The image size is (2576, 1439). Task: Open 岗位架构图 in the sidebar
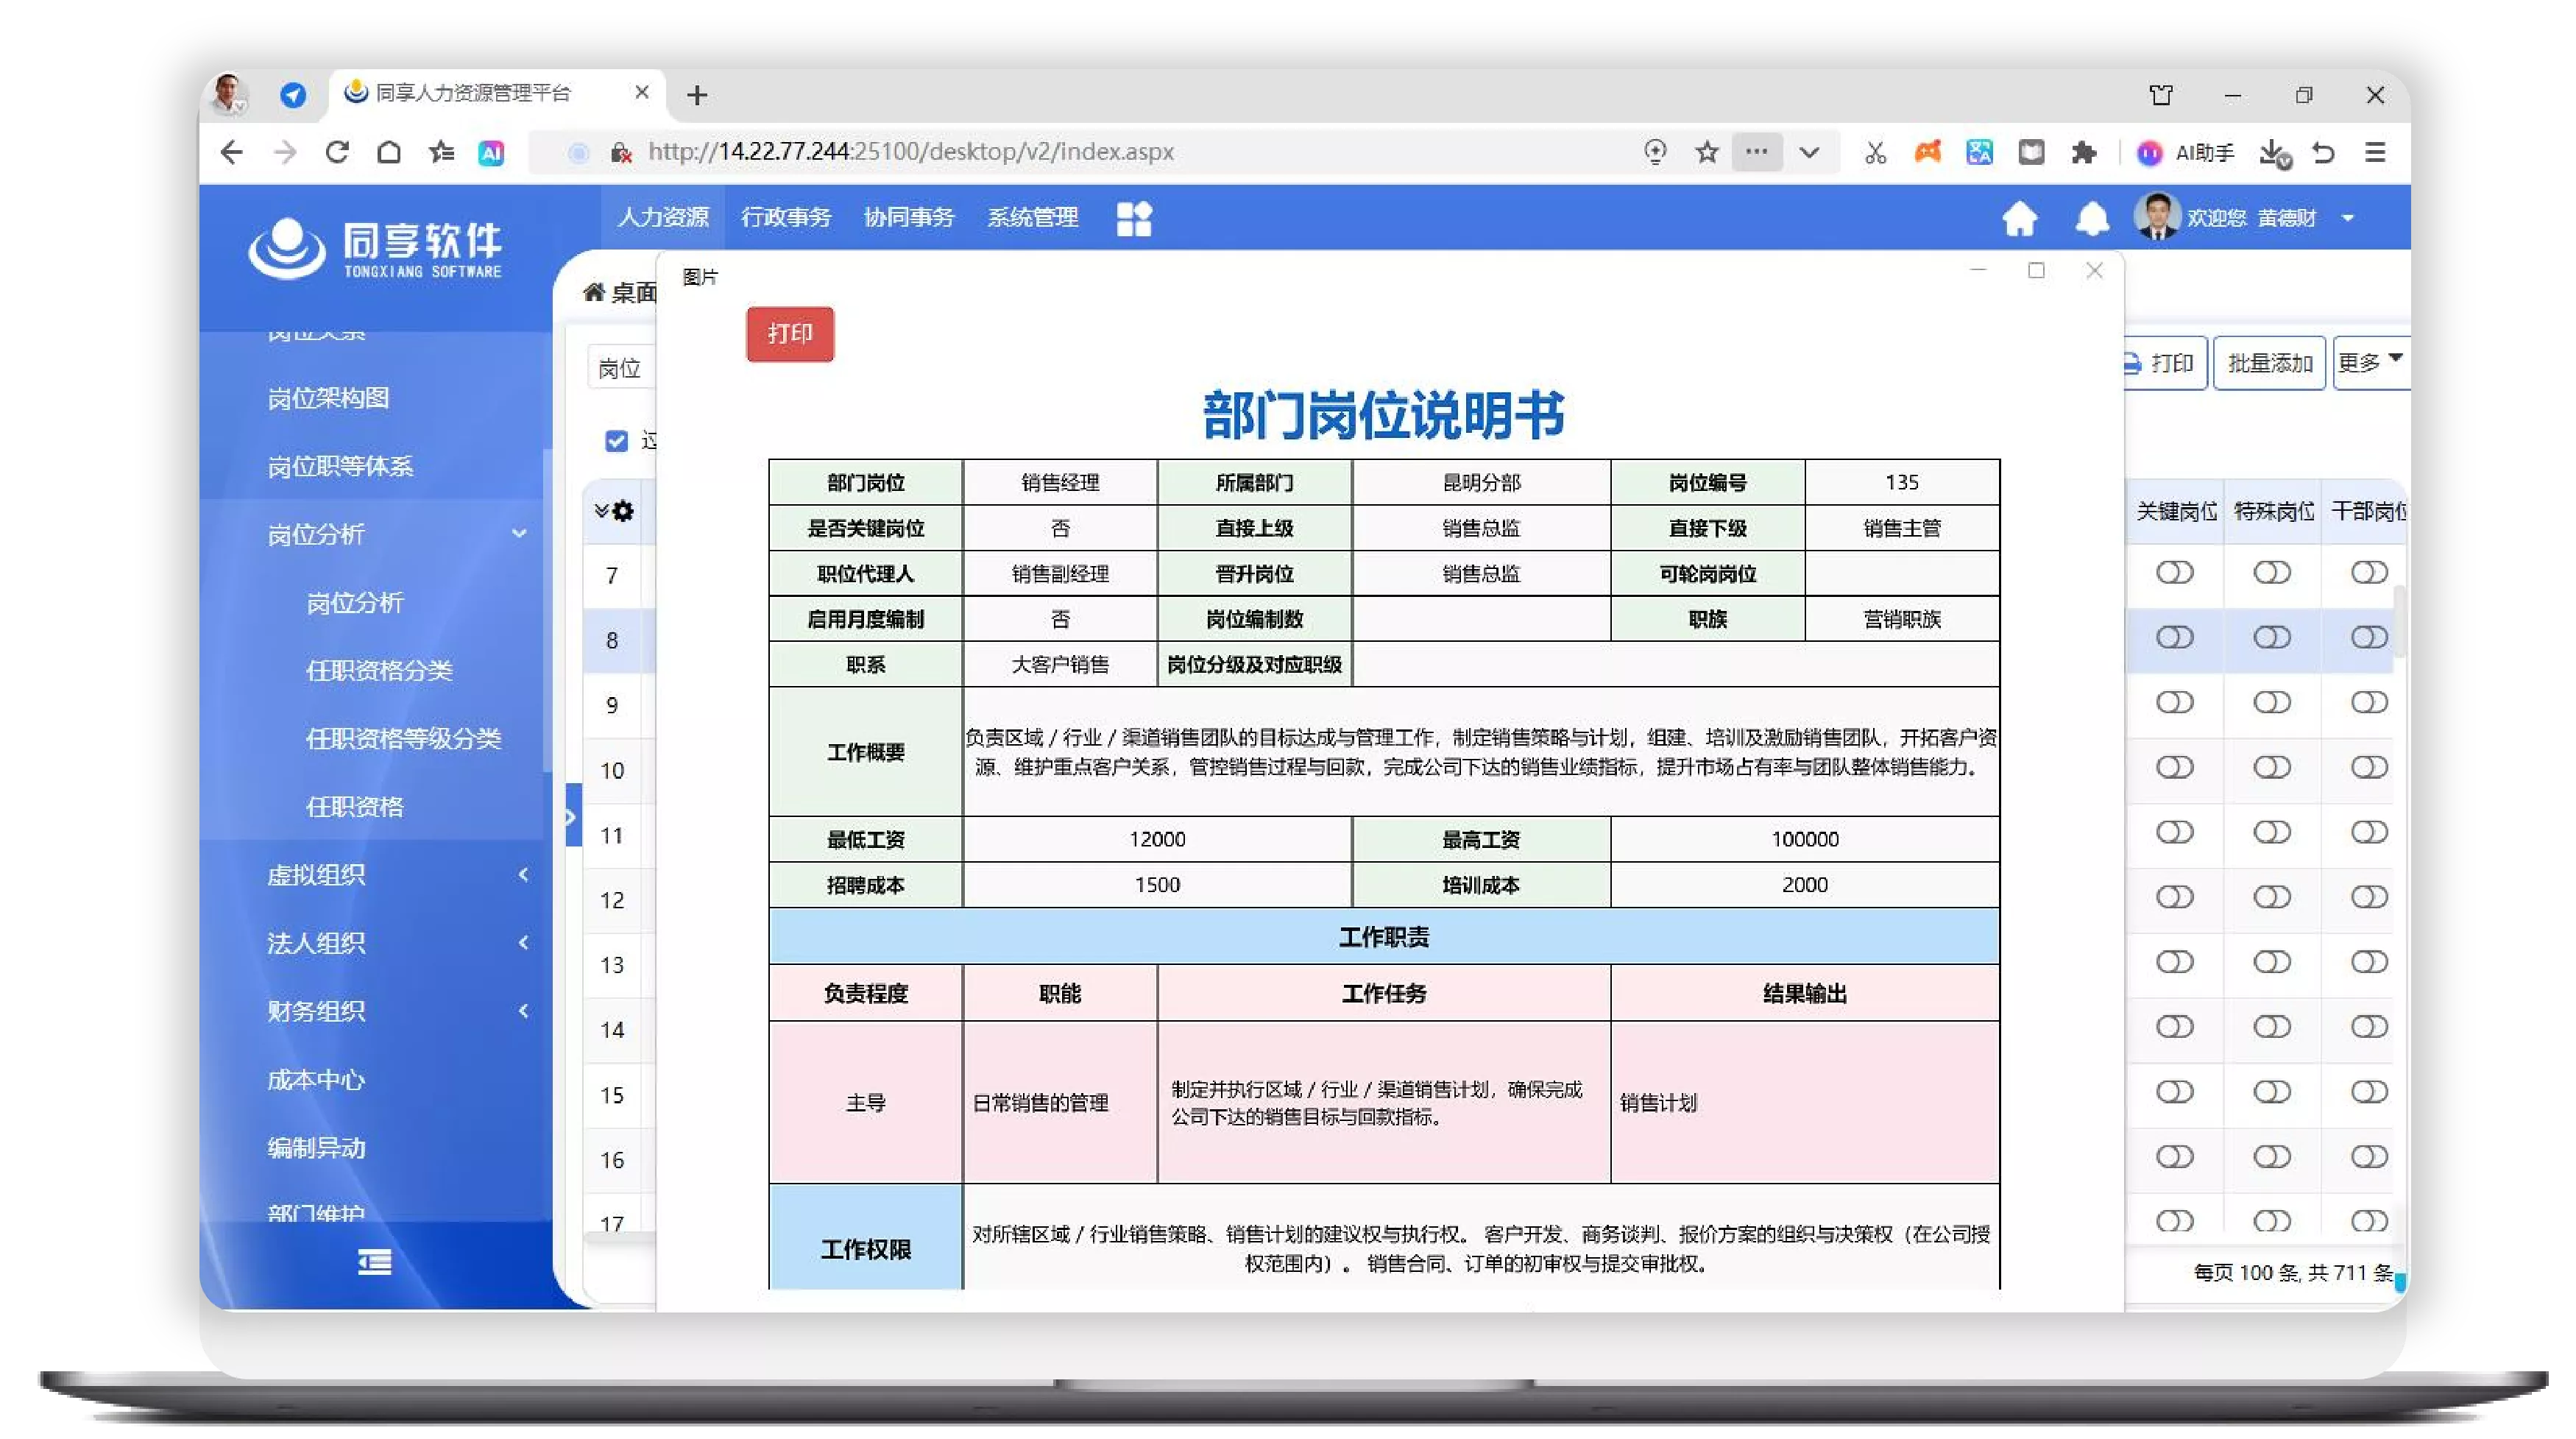point(328,398)
